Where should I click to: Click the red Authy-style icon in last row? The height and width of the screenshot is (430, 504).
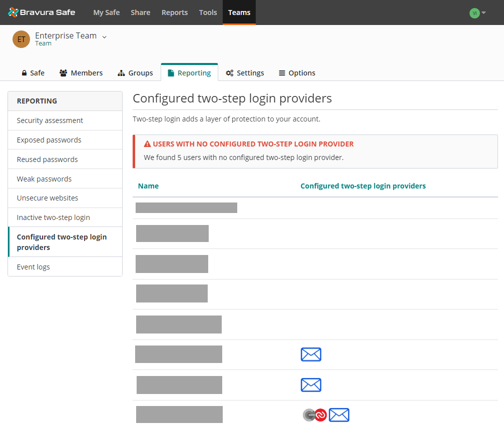(x=320, y=415)
